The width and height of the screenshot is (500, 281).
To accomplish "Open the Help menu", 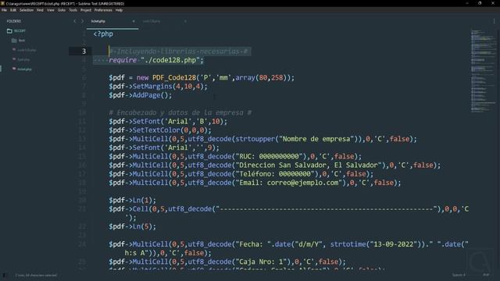I will (x=119, y=10).
